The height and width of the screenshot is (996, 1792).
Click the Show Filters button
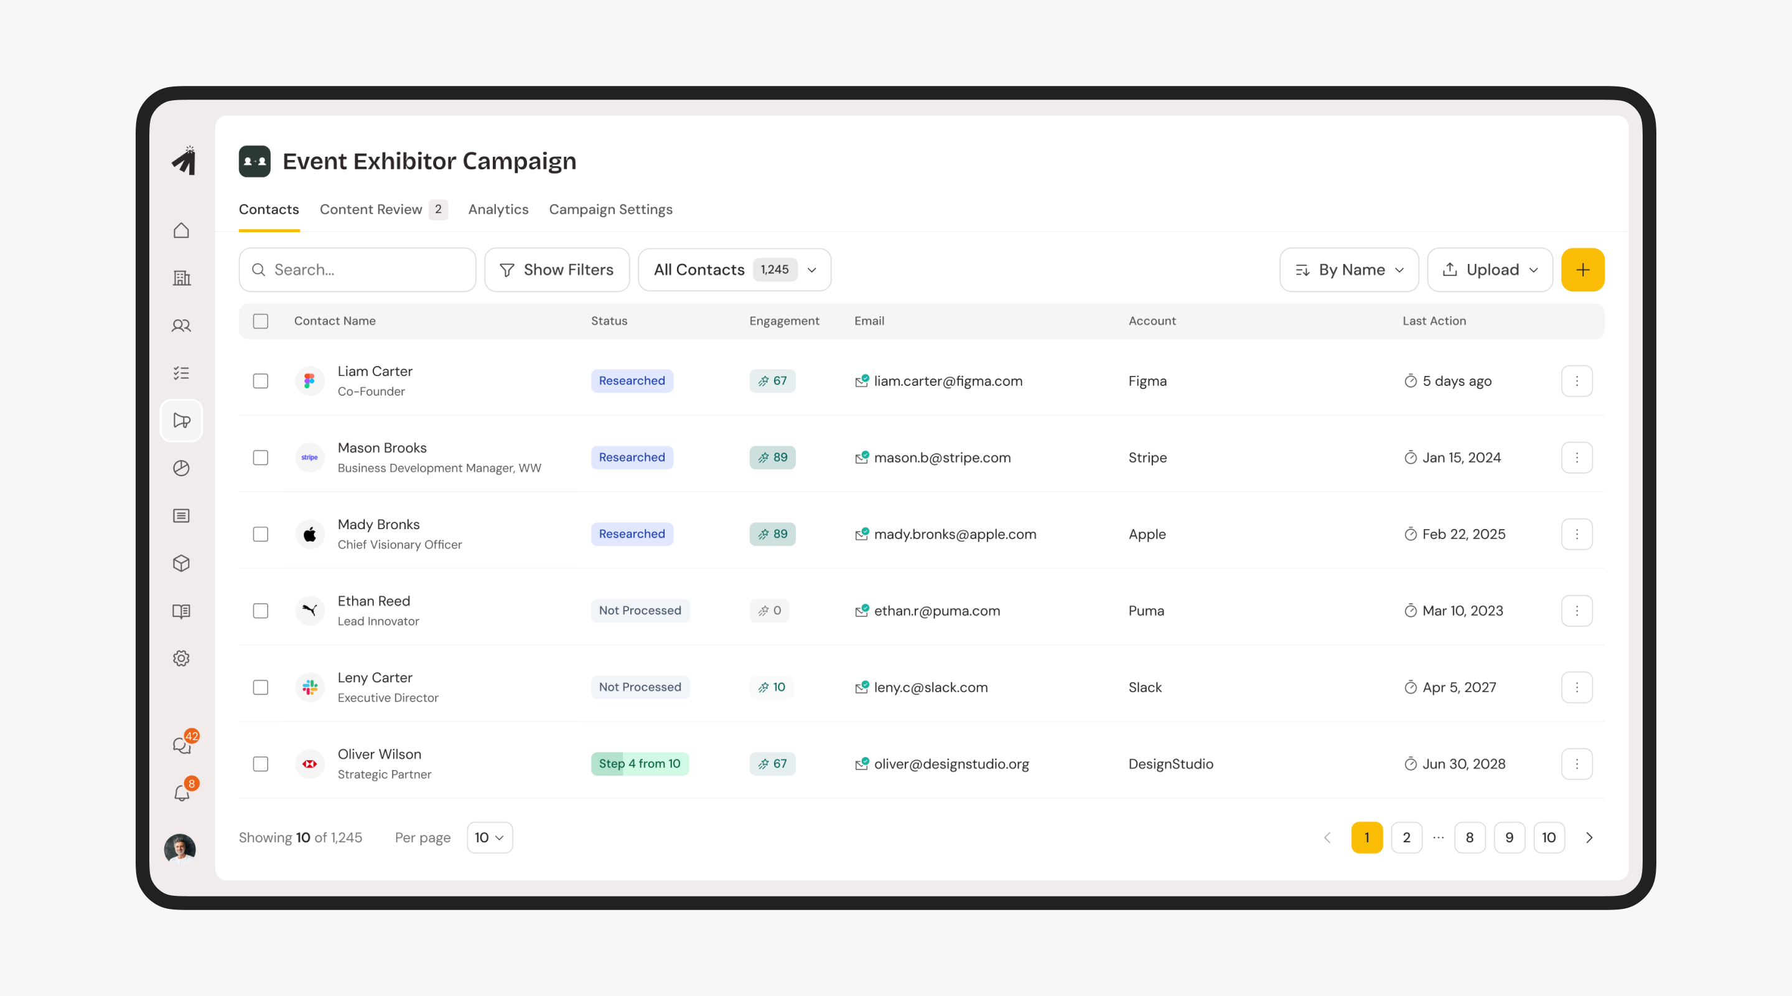pos(556,270)
